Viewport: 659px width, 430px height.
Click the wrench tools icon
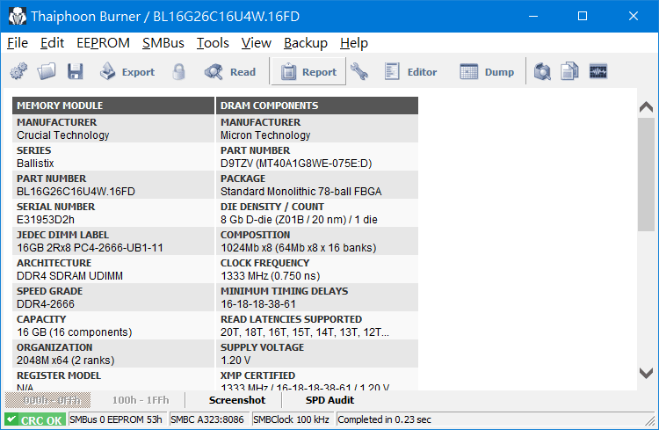coord(359,71)
